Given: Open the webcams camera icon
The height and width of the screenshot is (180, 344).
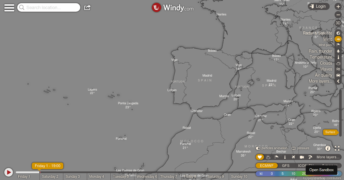Looking at the screenshot, I should (x=302, y=157).
